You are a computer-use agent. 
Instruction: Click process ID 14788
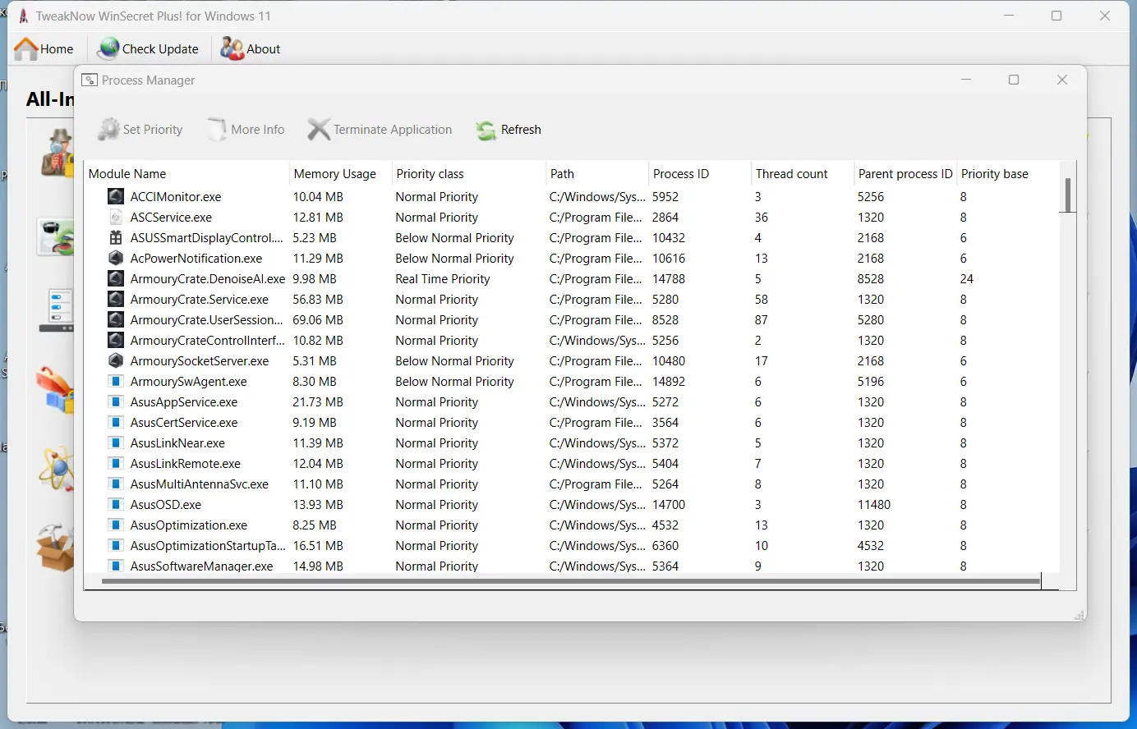coord(669,278)
